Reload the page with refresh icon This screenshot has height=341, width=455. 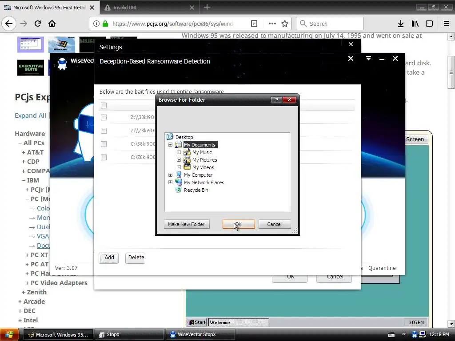tap(38, 24)
